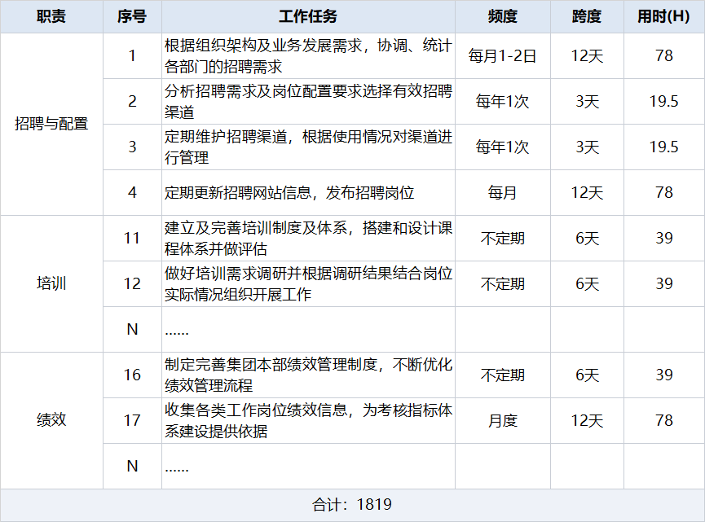Click sequence number 17 cell

[x=132, y=420]
